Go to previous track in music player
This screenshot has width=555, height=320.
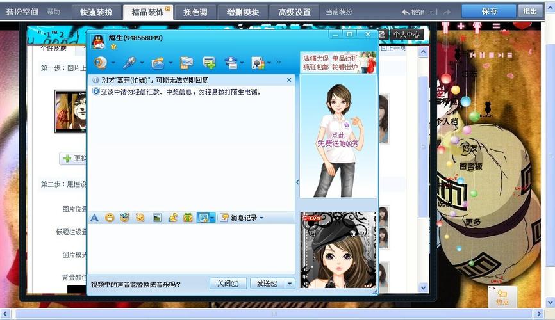[x=473, y=55]
